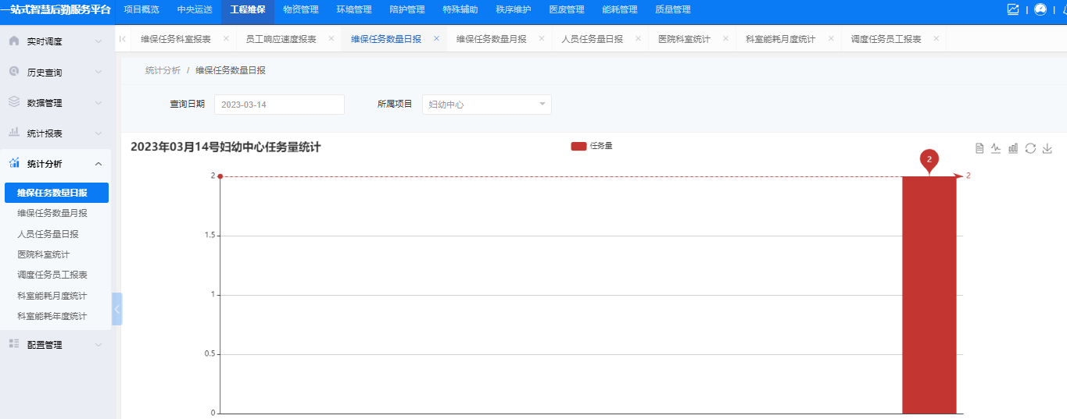Close the 维保任务数量日报 tab
Viewport: 1067px width, 419px height.
436,38
